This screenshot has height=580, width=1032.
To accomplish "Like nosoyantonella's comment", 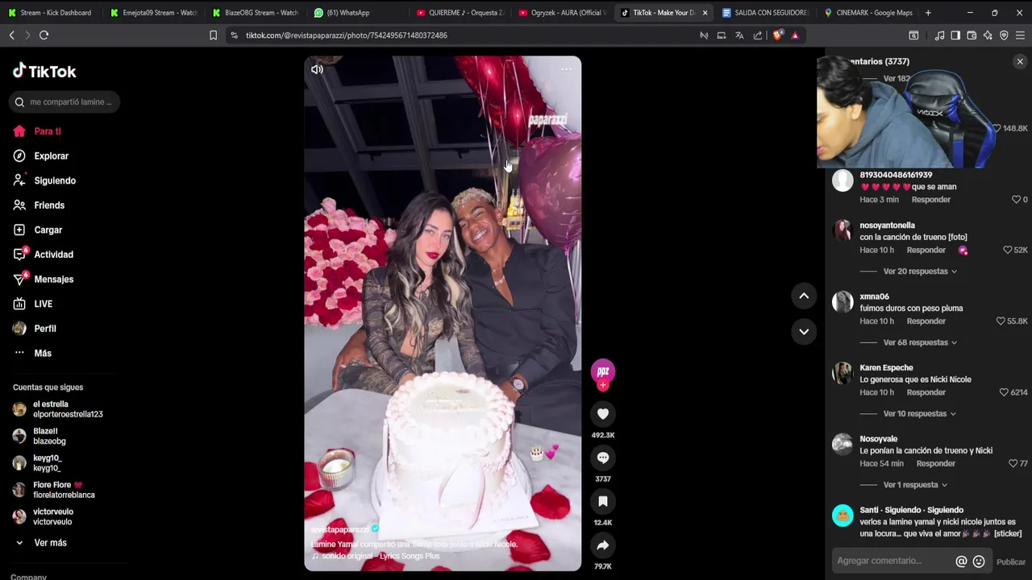I will [1008, 251].
